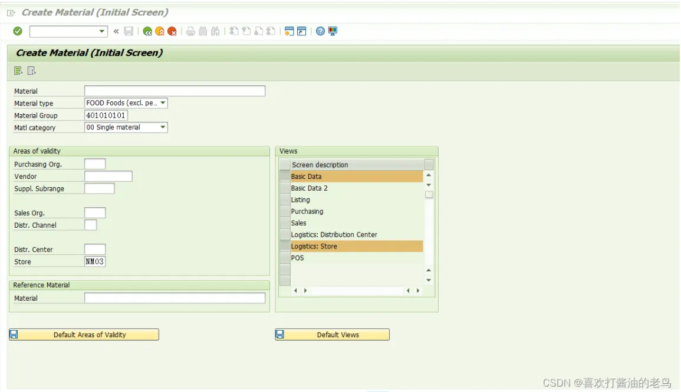681x392 pixels.
Task: Click the Default Areas of Validity button
Action: point(84,335)
